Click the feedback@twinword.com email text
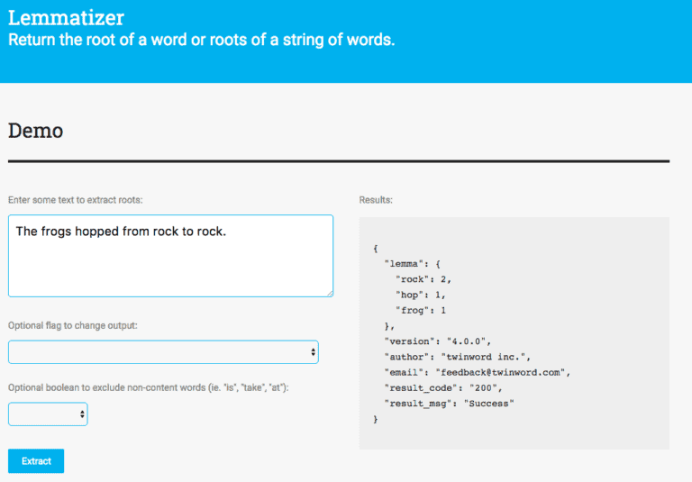This screenshot has width=692, height=482. coord(503,372)
